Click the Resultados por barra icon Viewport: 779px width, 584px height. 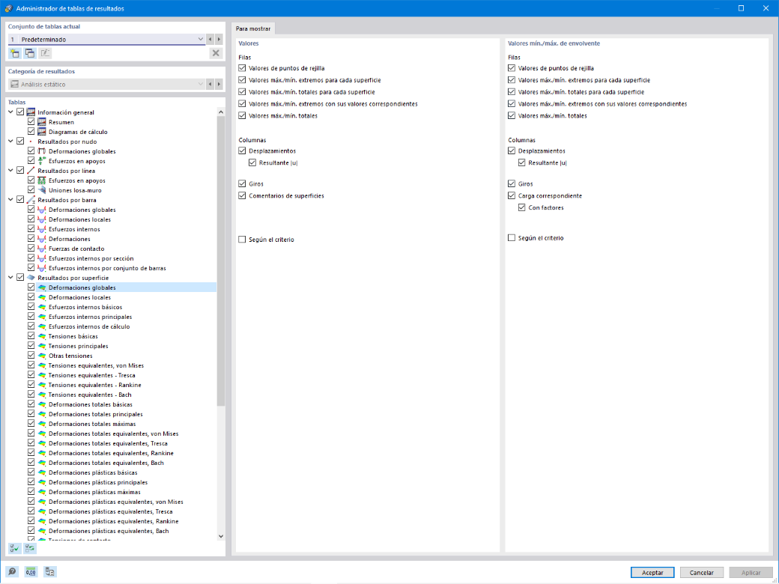pos(31,200)
